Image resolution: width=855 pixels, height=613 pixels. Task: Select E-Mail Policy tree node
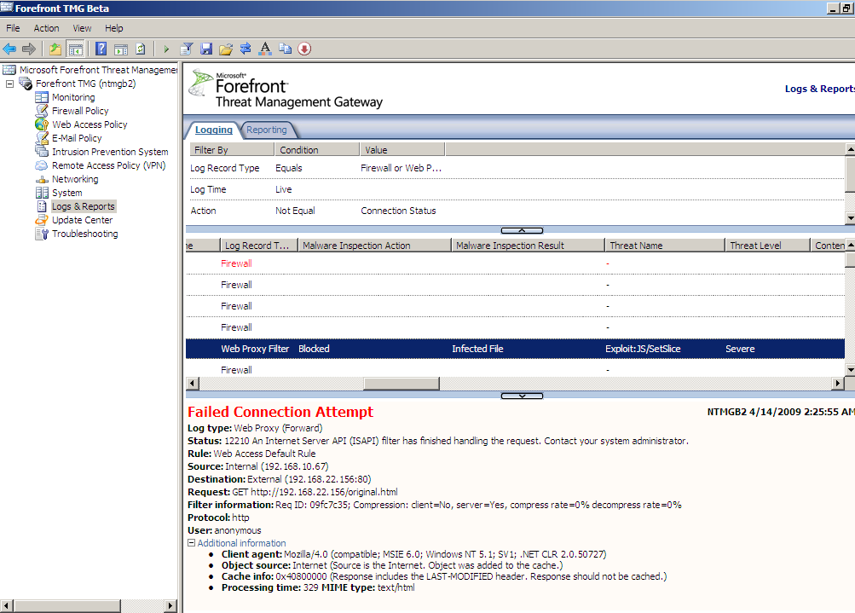pyautogui.click(x=77, y=138)
